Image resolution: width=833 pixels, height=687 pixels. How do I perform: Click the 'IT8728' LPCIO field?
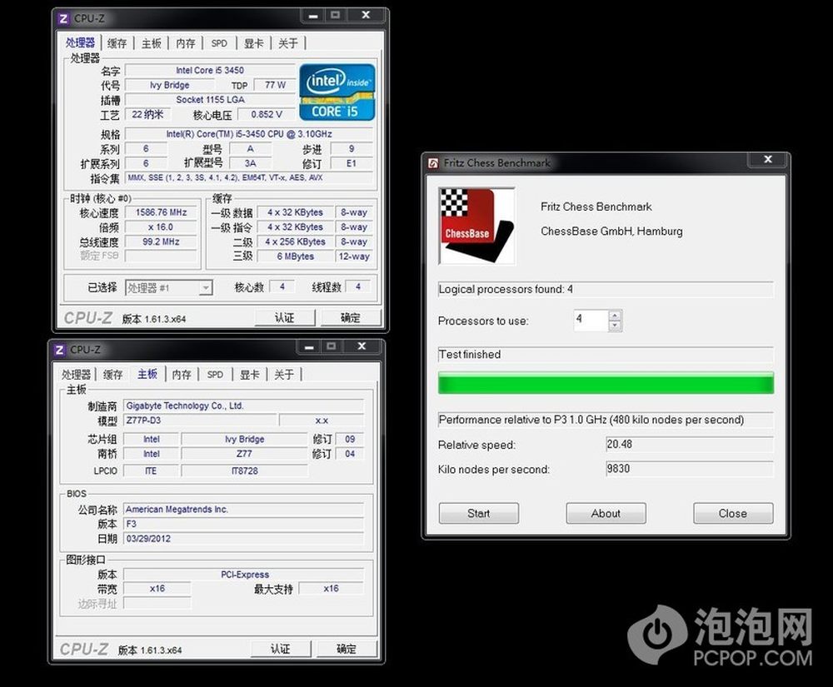point(244,471)
